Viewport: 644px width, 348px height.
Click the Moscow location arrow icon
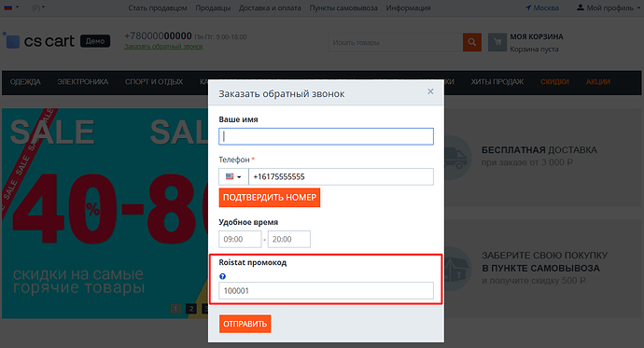pos(528,7)
